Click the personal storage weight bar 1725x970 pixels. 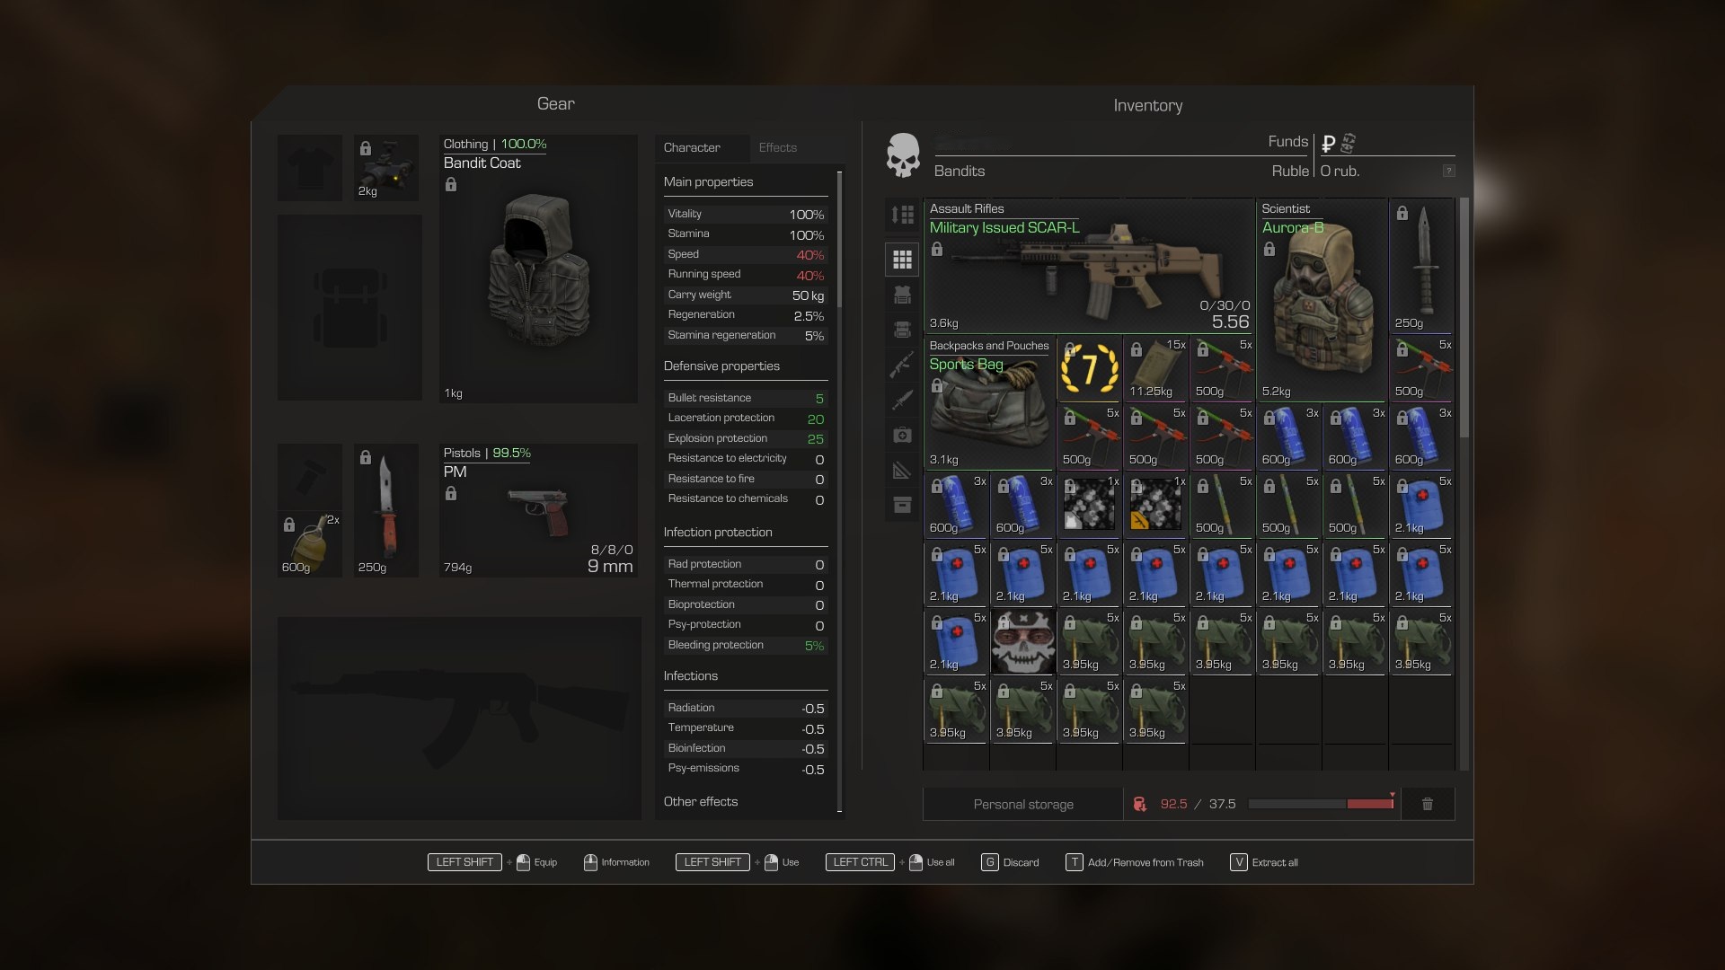(x=1320, y=804)
